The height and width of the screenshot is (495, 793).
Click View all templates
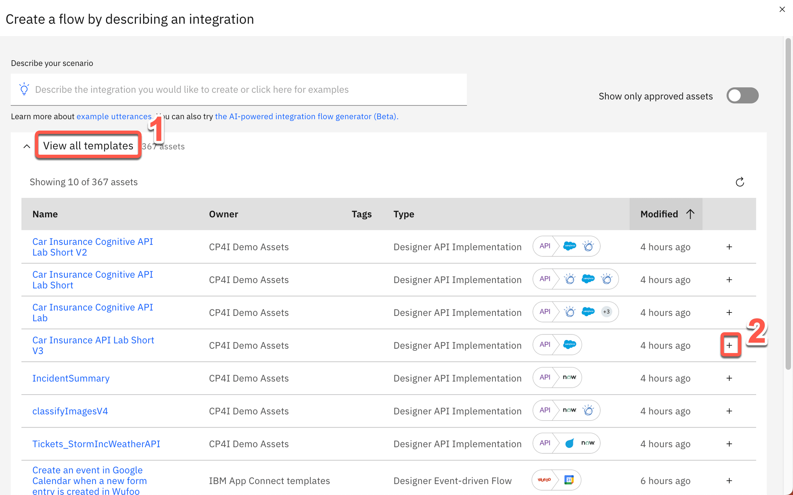(88, 145)
